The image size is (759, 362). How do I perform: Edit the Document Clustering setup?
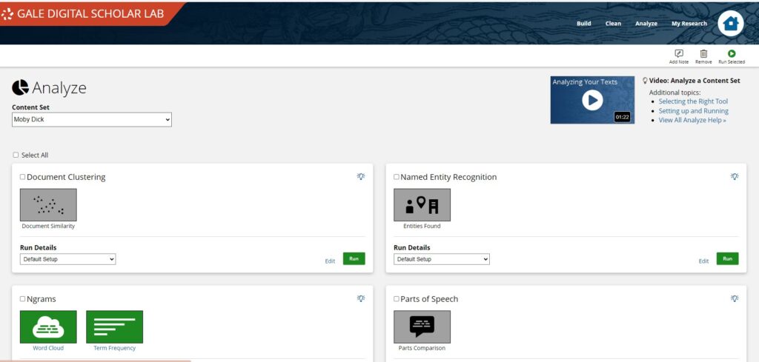click(x=330, y=261)
